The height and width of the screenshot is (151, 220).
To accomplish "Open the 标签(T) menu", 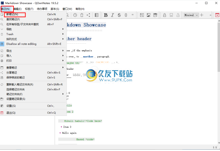I will coord(29,9).
